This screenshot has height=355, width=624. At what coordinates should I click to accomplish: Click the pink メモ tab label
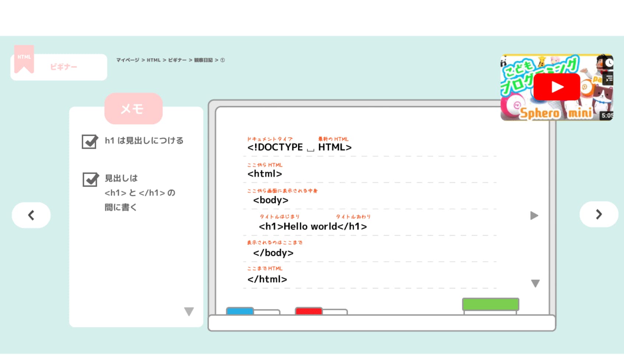coord(133,109)
